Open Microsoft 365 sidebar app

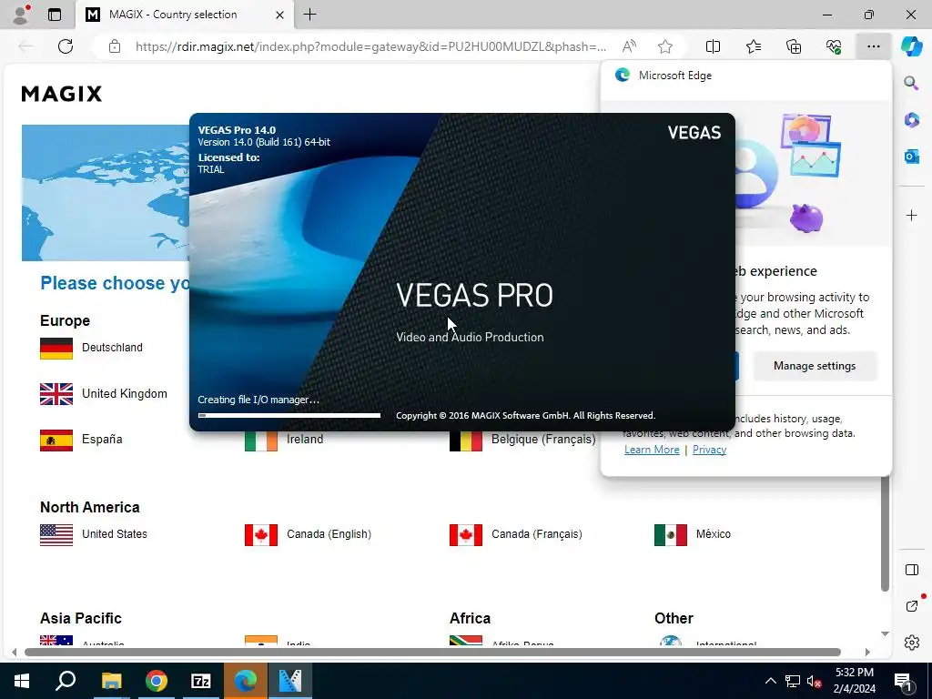[x=911, y=120]
